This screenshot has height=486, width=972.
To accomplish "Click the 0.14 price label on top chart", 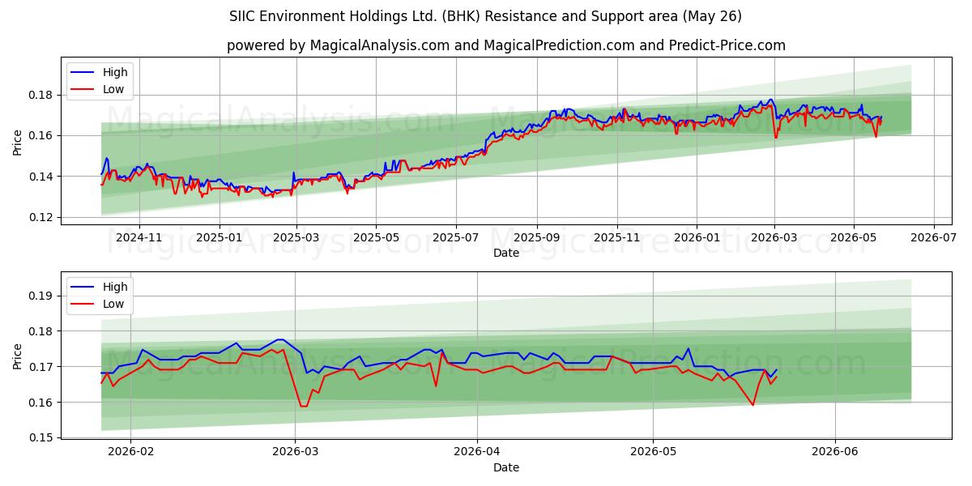I will pos(41,177).
